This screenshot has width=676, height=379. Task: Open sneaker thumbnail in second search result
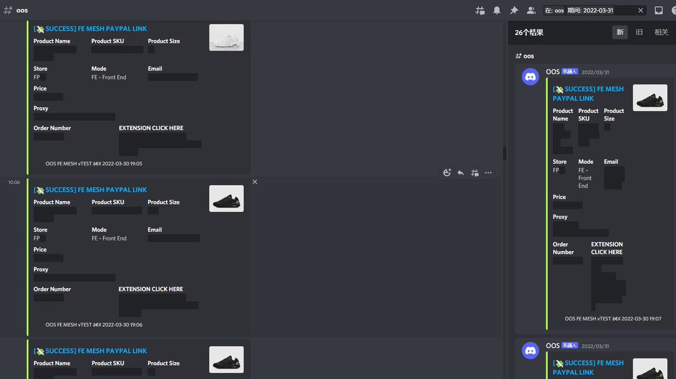click(650, 368)
